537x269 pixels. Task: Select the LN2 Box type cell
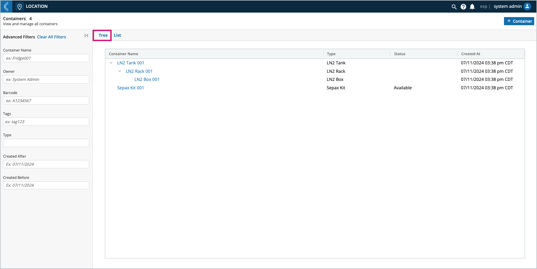point(335,79)
